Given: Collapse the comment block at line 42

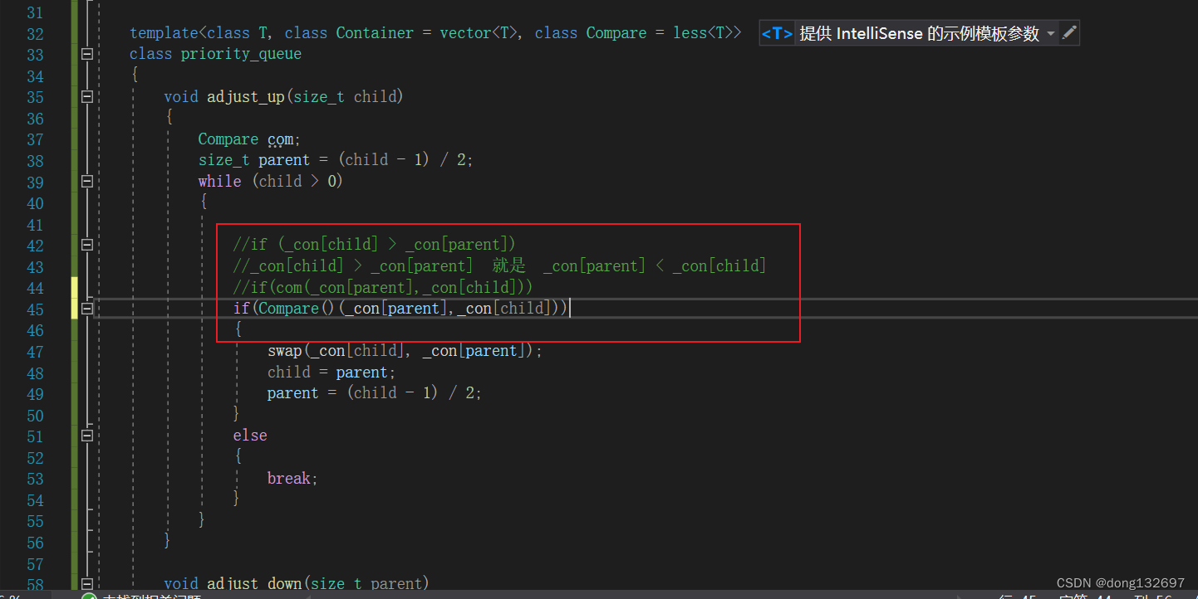Looking at the screenshot, I should point(86,246).
